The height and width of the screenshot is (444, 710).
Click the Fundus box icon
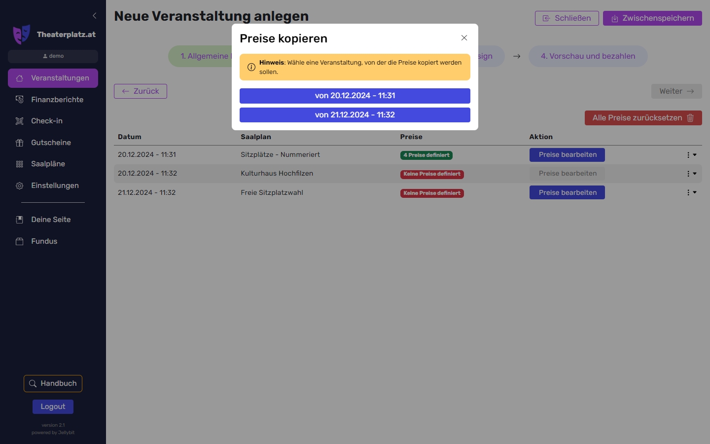click(20, 241)
